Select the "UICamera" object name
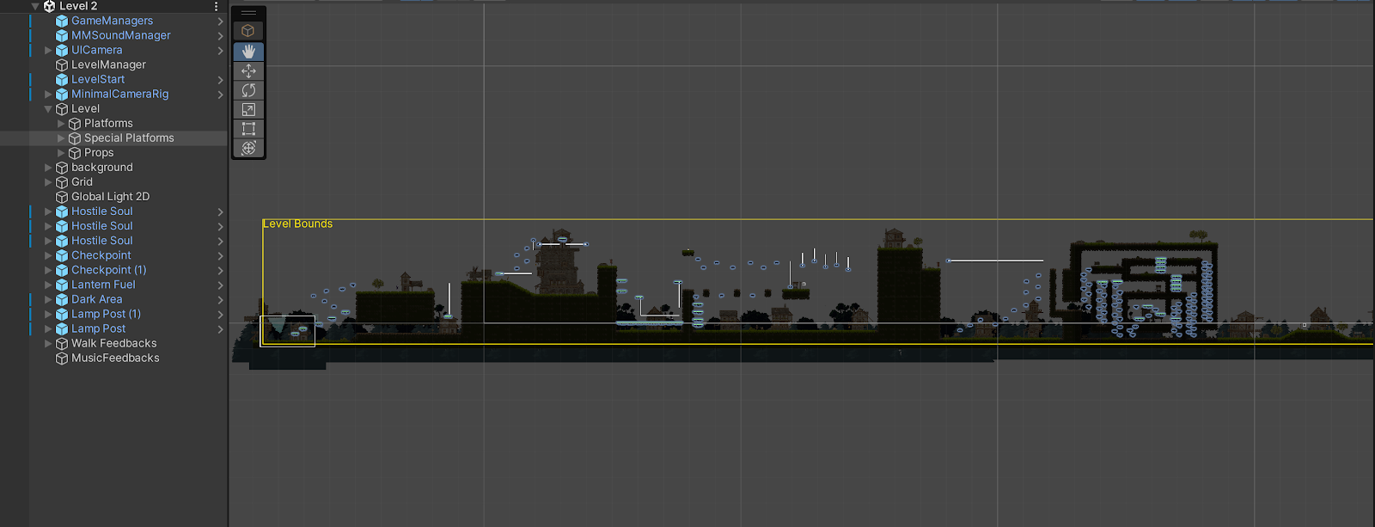Screen dimensions: 1375x527 (x=97, y=50)
